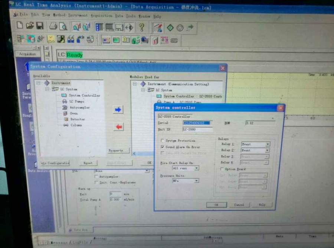
Task: Click the two blue bottles icon
Action: [x=71, y=39]
